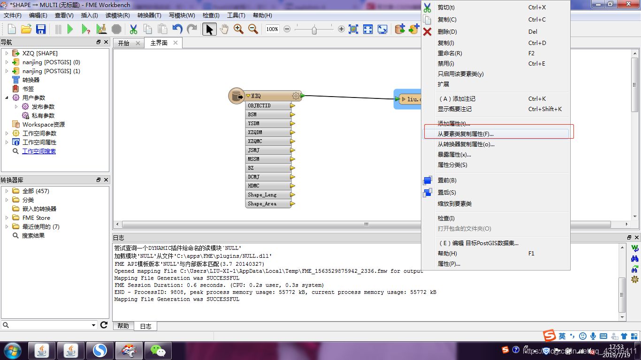Viewport: 641px width, 360px height.
Task: Expand nanjing [POSTGIS] (0) node
Action: [x=7, y=62]
